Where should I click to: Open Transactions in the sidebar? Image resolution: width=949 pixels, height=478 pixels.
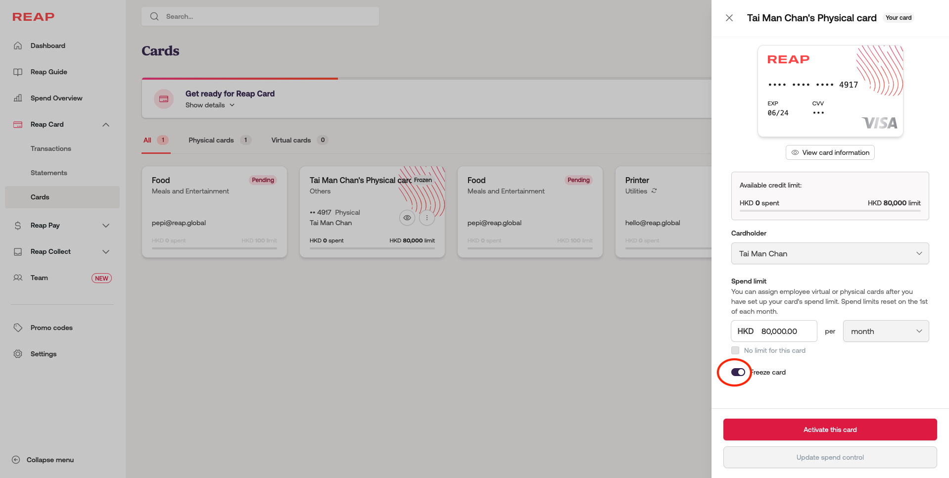coord(51,148)
